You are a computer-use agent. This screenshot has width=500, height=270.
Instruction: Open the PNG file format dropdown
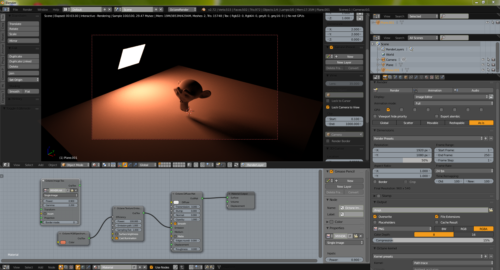(402, 229)
